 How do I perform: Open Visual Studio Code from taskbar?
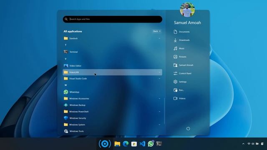(142, 144)
